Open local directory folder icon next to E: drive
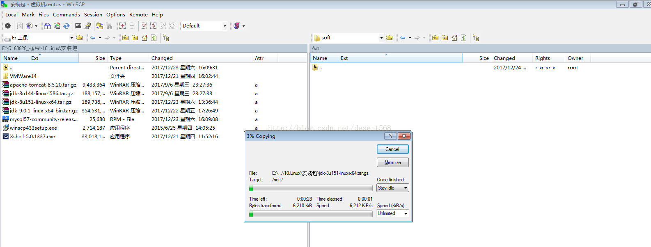The width and height of the screenshot is (651, 247). (80, 38)
